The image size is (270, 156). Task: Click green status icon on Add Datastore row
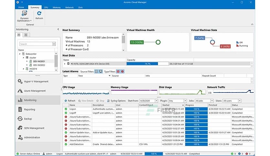[x=66, y=144]
